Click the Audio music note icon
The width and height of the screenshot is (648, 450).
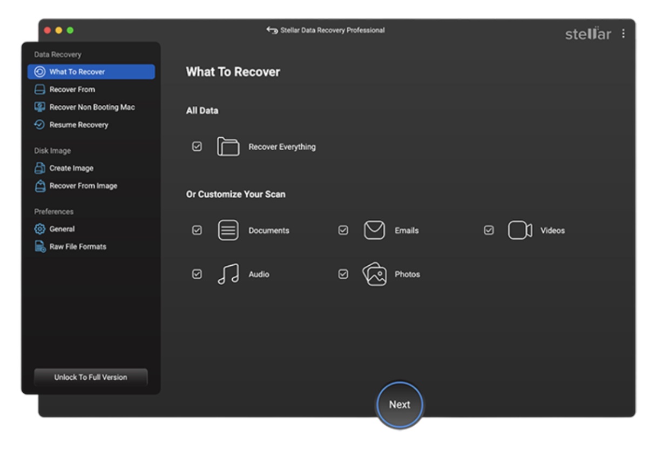[228, 274]
